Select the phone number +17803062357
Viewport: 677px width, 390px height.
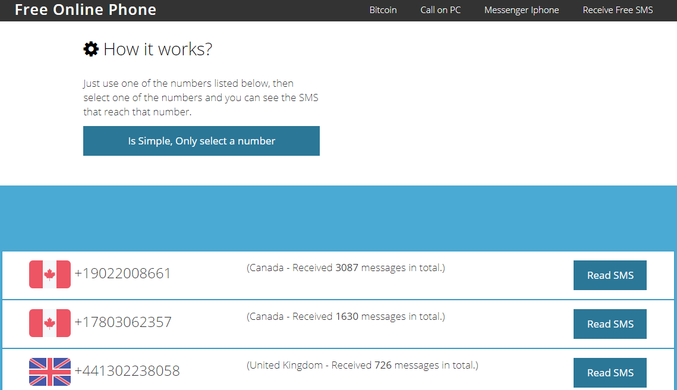pos(123,322)
